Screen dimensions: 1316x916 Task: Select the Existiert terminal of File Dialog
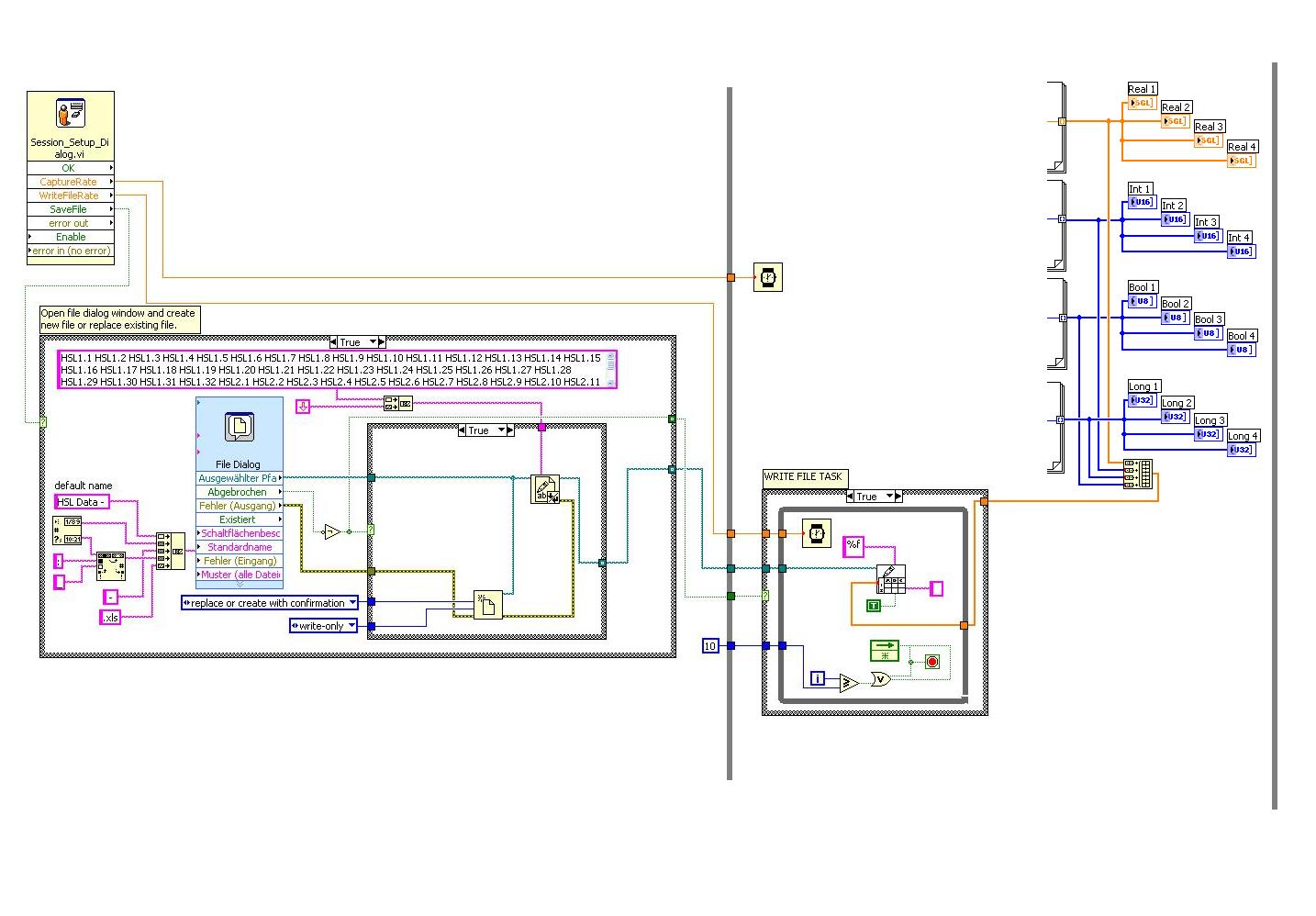coord(240,519)
